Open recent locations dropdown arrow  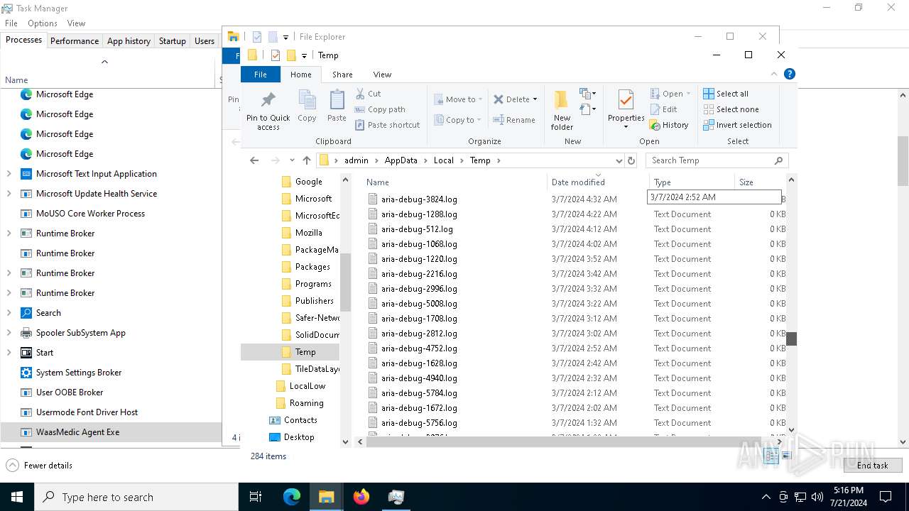click(291, 160)
